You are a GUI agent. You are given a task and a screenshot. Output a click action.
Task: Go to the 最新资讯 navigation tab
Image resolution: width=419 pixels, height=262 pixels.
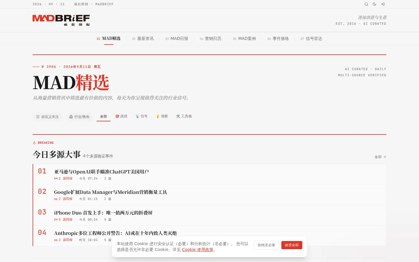[143, 38]
